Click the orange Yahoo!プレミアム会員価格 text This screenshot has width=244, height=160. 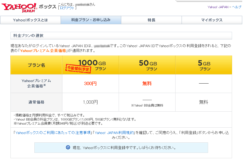point(43,51)
